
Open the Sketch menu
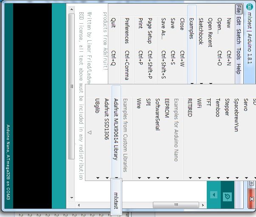click(239, 36)
